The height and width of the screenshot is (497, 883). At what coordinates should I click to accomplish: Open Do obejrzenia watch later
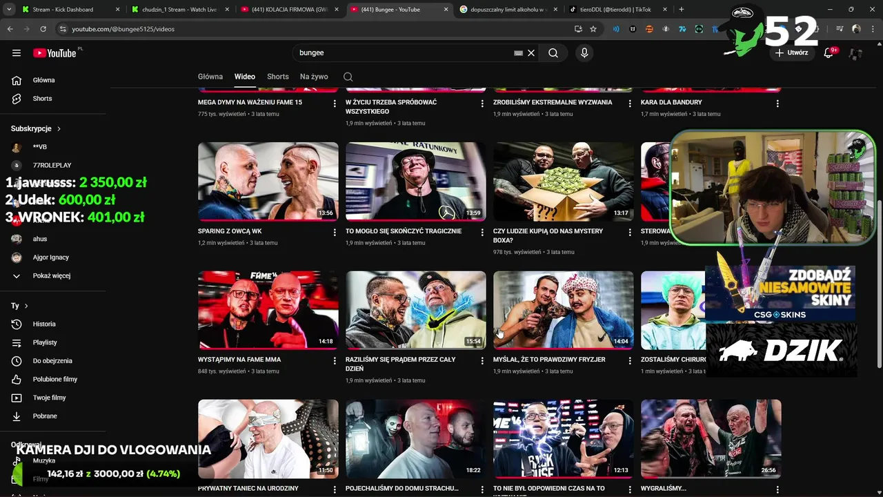point(54,361)
